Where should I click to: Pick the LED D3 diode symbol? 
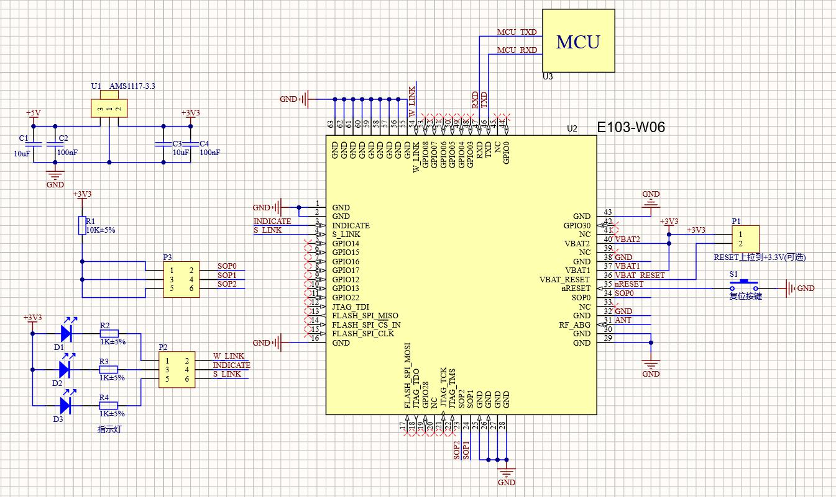(65, 406)
